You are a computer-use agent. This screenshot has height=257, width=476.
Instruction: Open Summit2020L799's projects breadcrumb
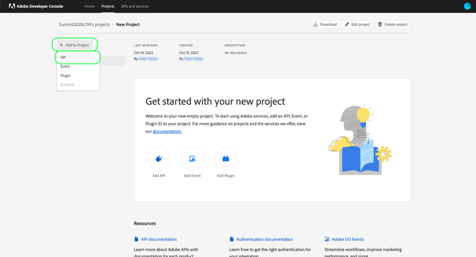84,24
